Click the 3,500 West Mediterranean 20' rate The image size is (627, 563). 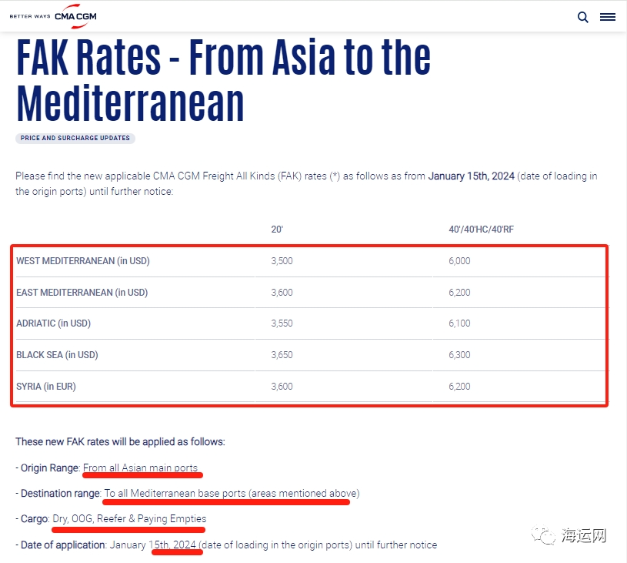pyautogui.click(x=282, y=261)
